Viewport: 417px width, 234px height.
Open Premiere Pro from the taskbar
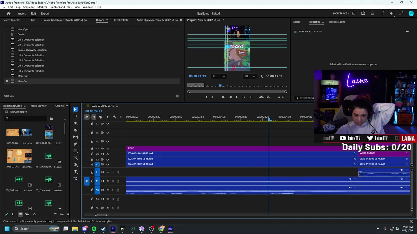tap(113, 229)
